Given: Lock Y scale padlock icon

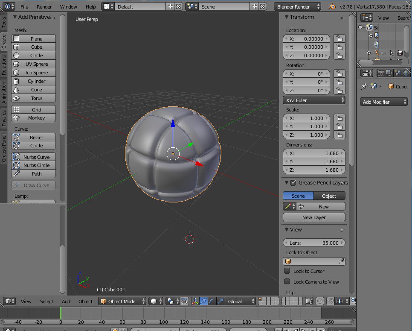Looking at the screenshot, I should tap(339, 126).
